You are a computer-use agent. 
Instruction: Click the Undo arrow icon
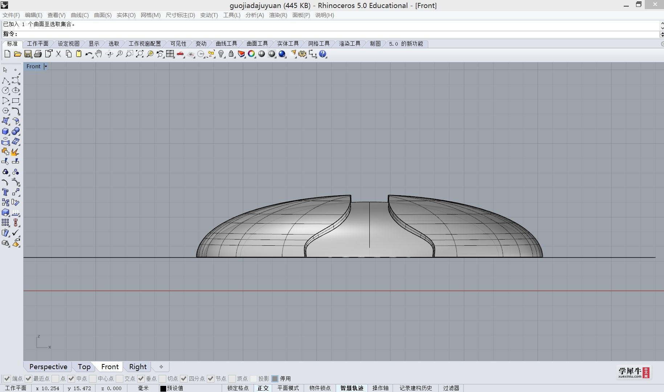click(x=89, y=54)
